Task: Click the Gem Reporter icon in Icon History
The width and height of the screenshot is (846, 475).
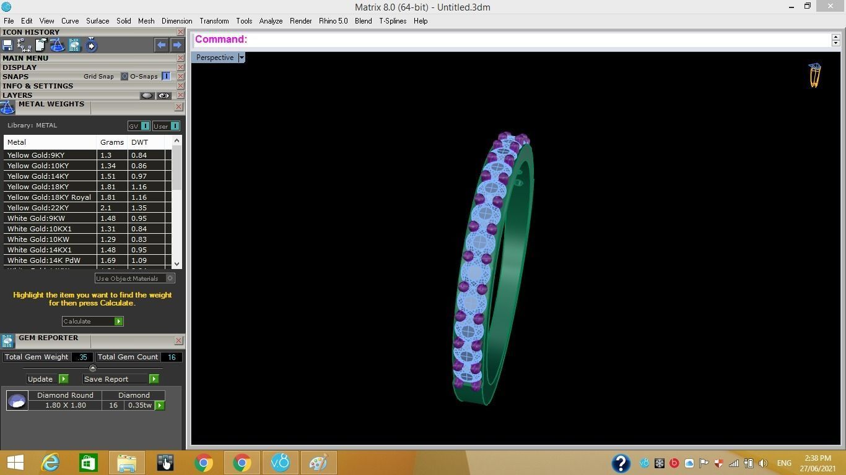Action: click(x=74, y=45)
